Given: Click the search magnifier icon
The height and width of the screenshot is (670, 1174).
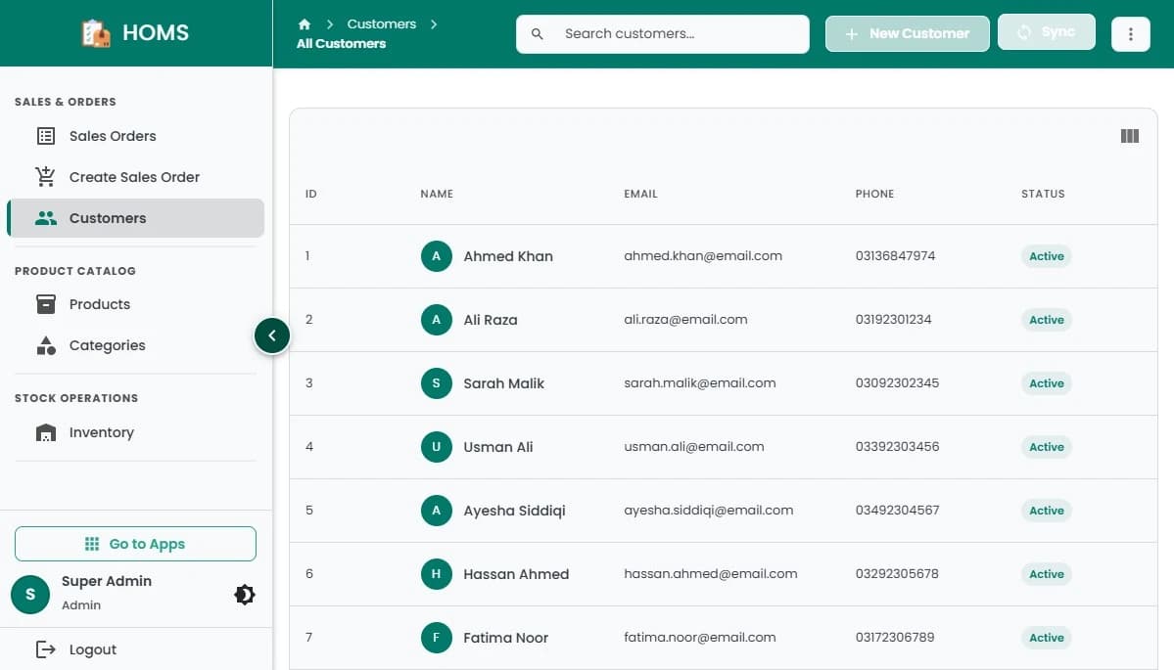Looking at the screenshot, I should tap(537, 33).
